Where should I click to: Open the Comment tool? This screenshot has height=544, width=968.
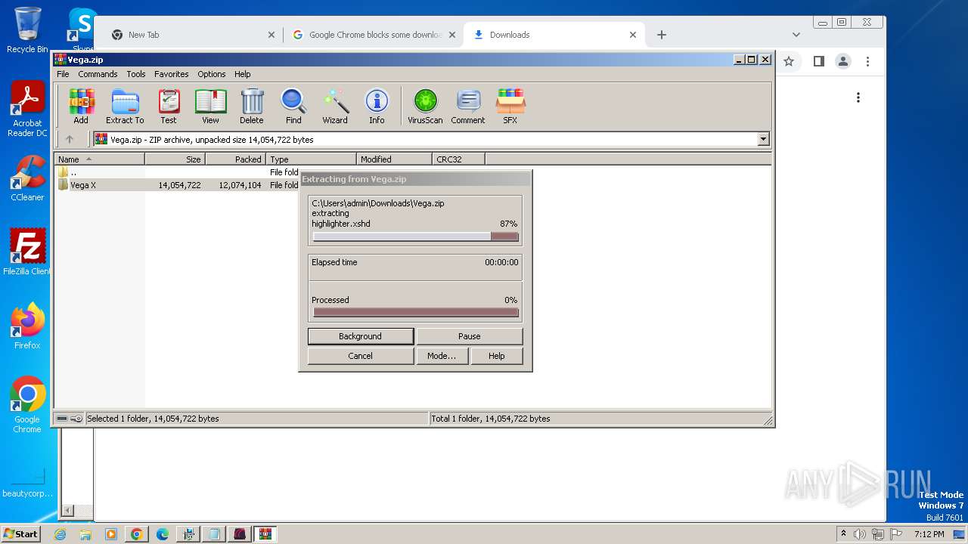tap(468, 106)
